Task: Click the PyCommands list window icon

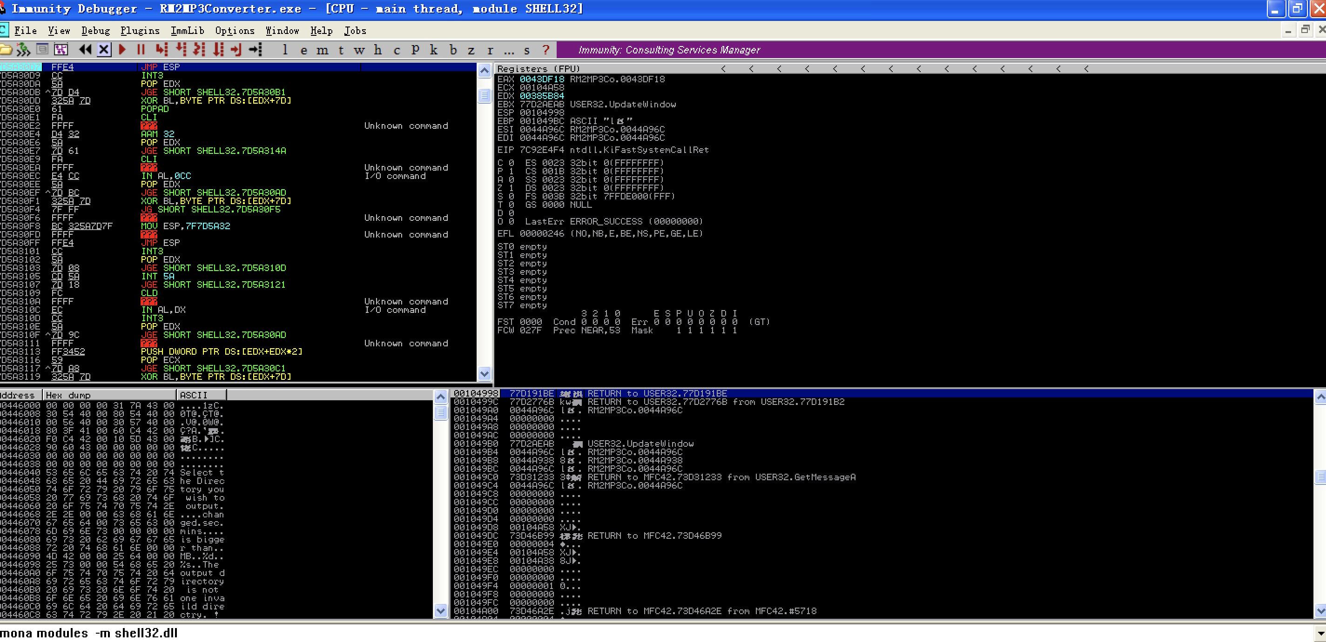Action: click(x=43, y=49)
